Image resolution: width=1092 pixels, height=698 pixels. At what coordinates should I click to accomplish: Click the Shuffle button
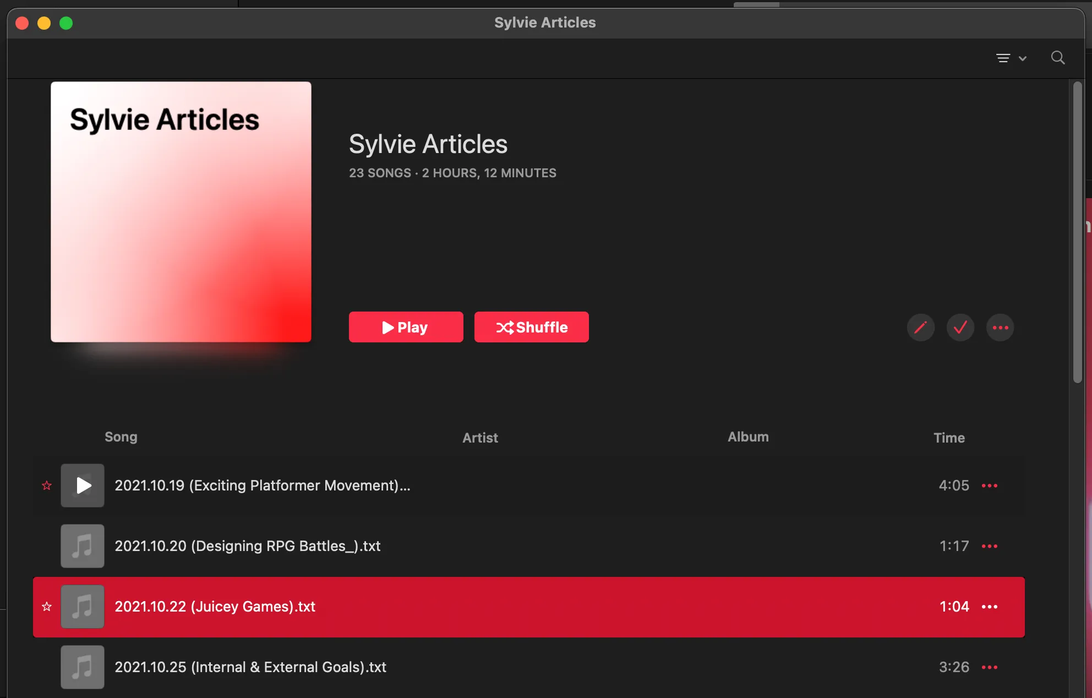531,327
